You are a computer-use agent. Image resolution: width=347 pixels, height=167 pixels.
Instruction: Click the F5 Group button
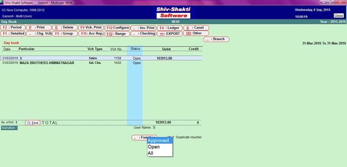pos(65,33)
